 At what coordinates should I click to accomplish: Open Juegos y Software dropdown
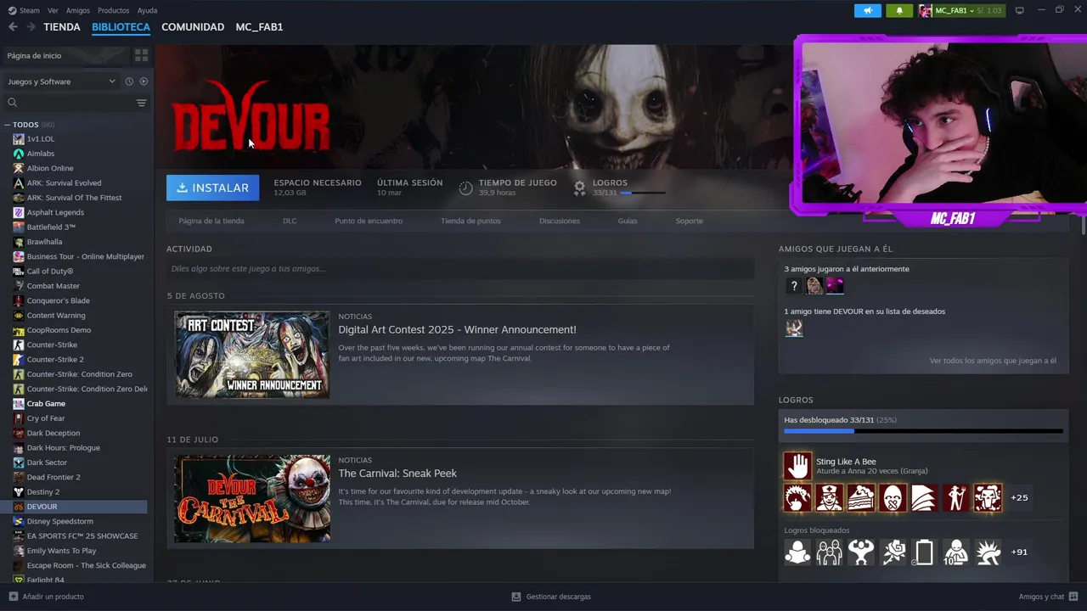pos(61,81)
